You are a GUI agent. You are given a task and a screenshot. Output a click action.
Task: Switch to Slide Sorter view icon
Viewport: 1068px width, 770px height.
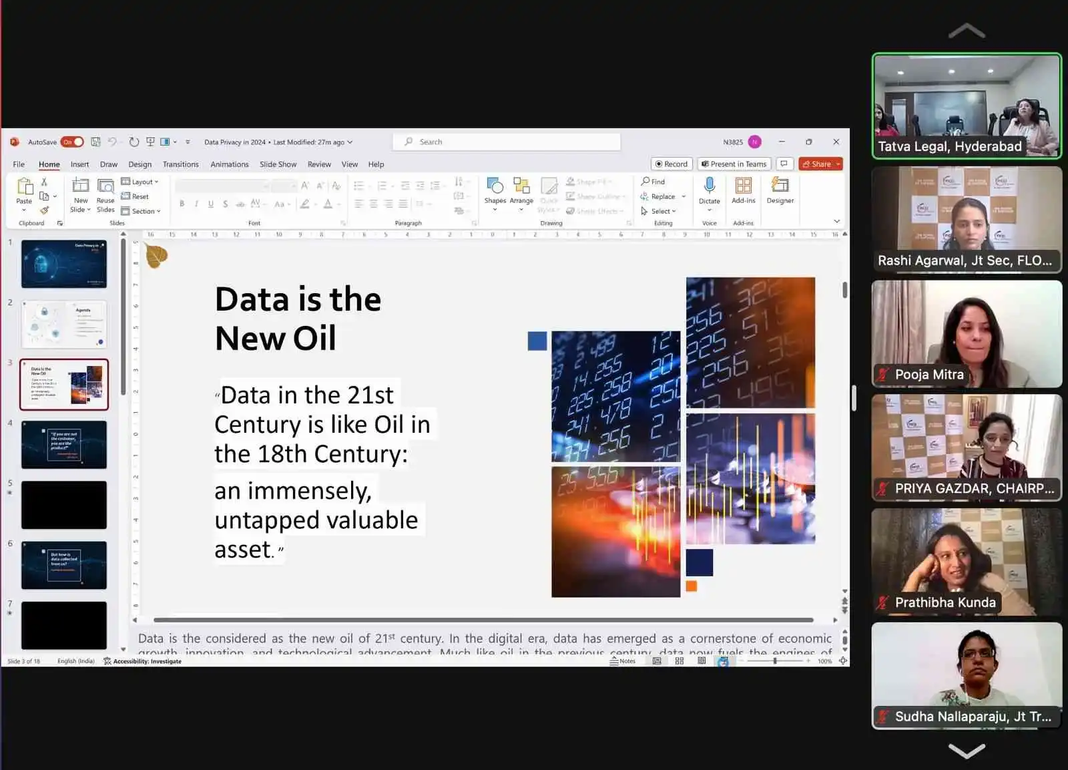pos(680,661)
